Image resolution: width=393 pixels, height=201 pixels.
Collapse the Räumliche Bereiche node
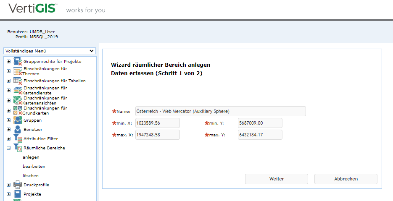coord(8,148)
